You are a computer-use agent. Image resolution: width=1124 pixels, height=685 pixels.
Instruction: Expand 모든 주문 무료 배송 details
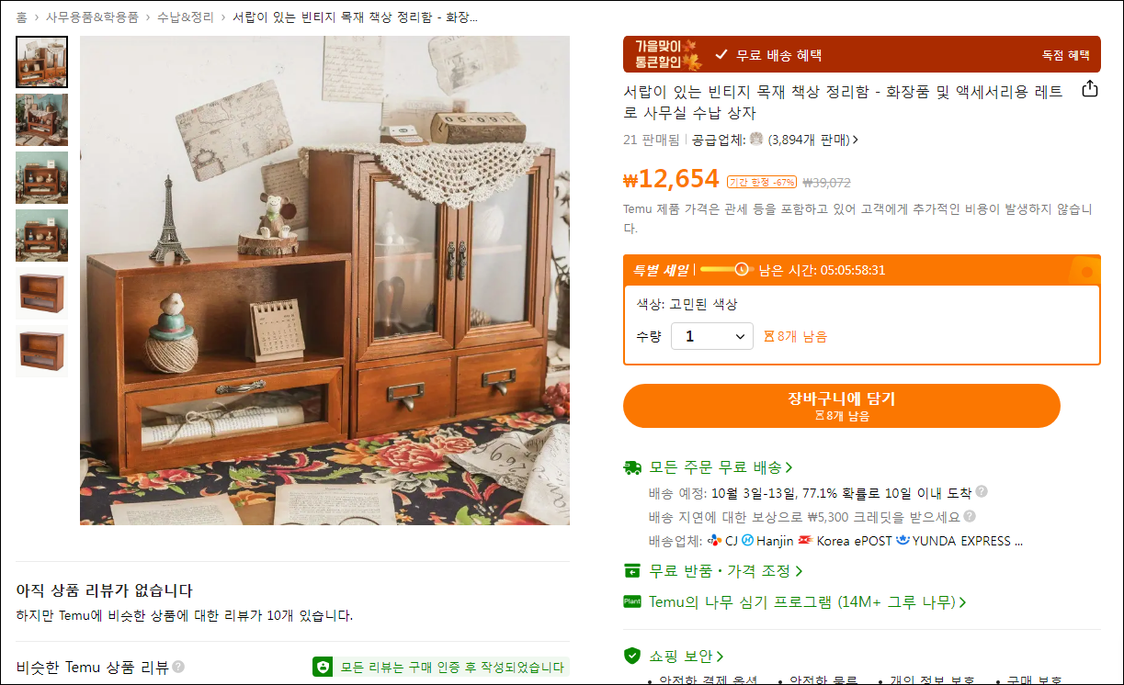[x=720, y=467]
